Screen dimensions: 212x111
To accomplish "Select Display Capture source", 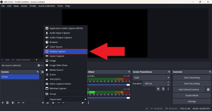I will (65, 52).
